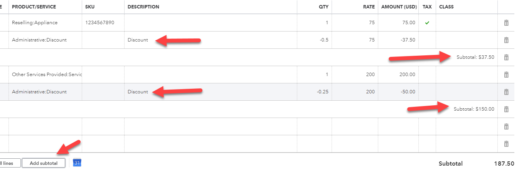The height and width of the screenshot is (171, 519).
Task: Delete the last empty line
Action: pyautogui.click(x=506, y=144)
